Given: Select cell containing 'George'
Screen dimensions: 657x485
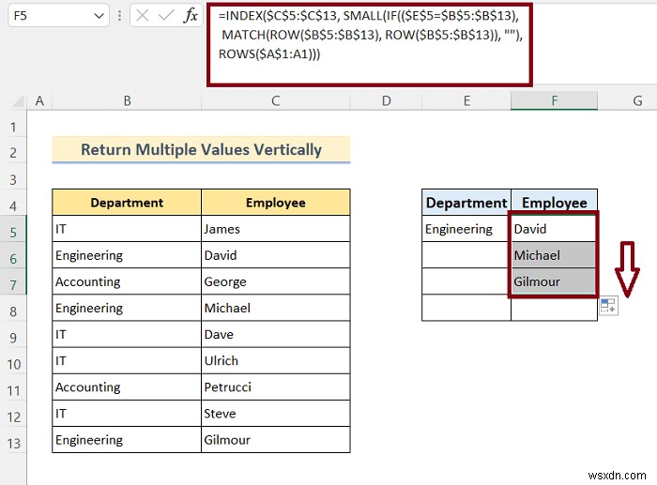Looking at the screenshot, I should [276, 281].
